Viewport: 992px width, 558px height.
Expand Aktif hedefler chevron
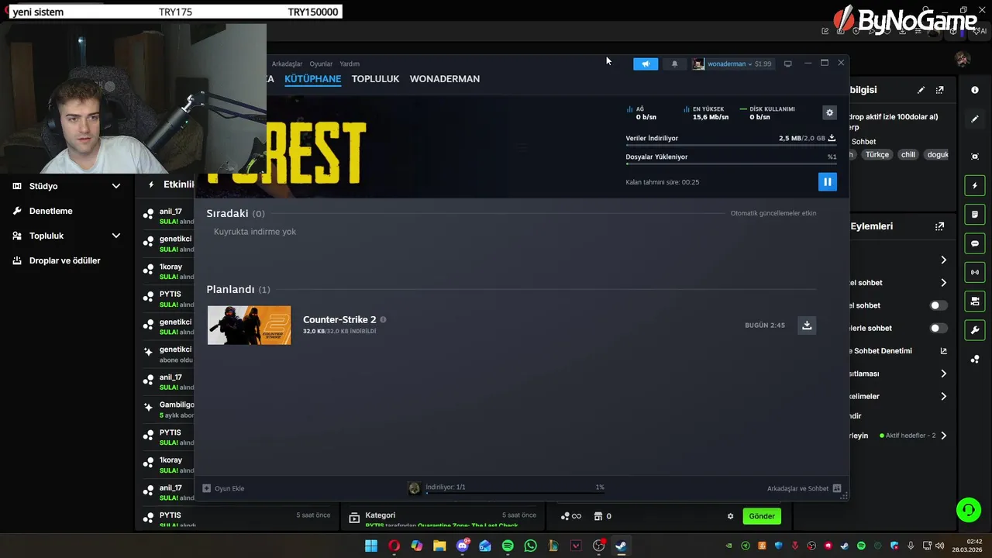click(x=943, y=436)
